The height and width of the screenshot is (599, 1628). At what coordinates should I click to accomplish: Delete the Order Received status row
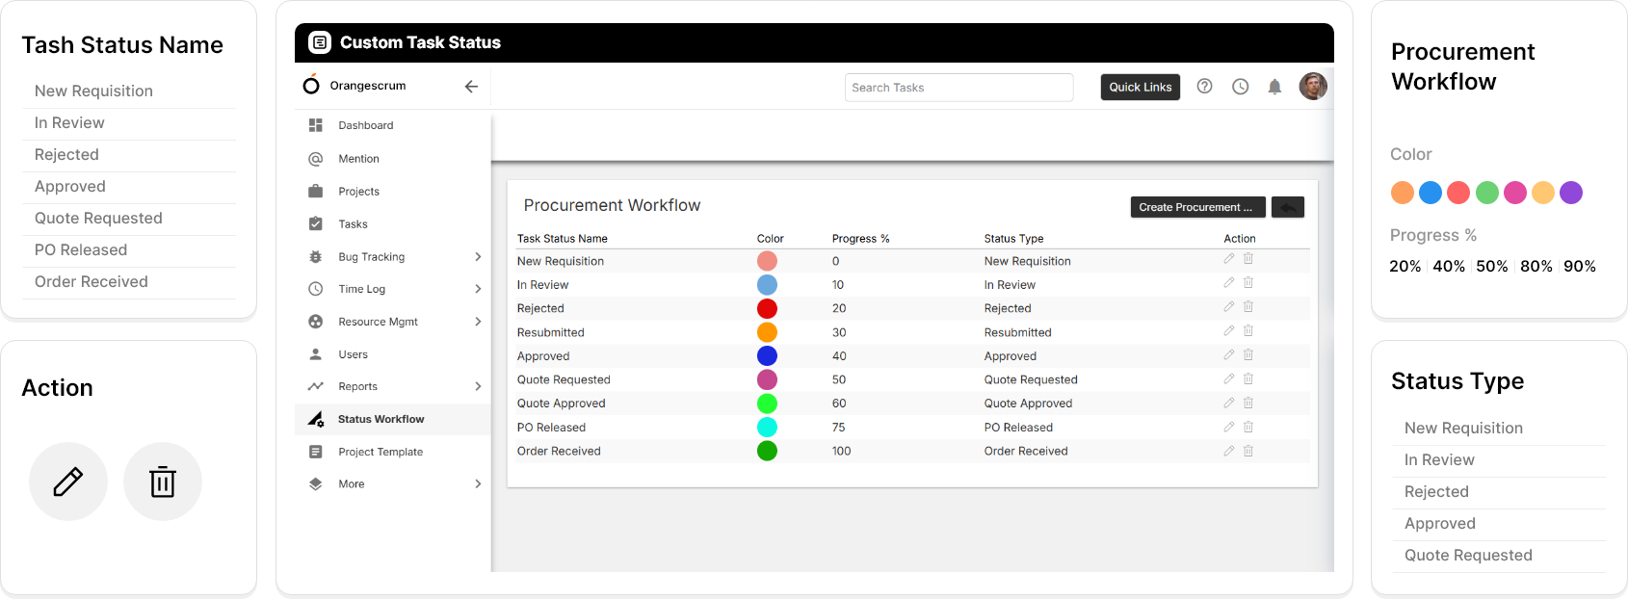coord(1248,451)
